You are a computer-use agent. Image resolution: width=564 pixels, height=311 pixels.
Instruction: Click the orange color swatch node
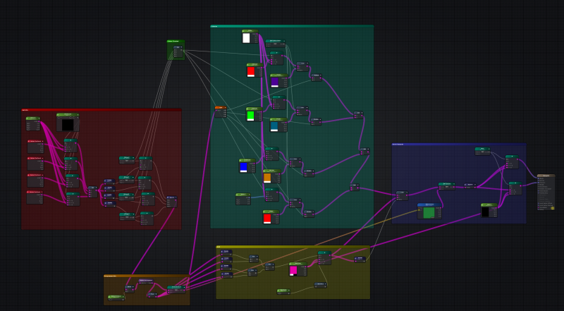(x=268, y=178)
